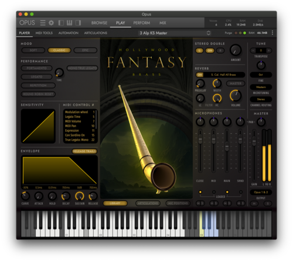Click the Reverb Volume knob

236,96
